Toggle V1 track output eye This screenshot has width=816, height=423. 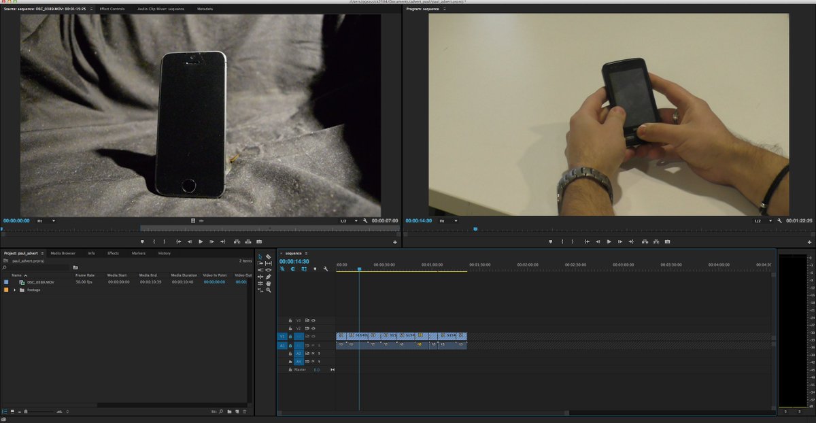click(x=313, y=337)
